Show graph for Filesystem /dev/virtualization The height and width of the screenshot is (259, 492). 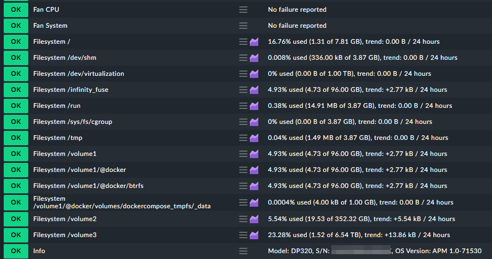point(254,74)
